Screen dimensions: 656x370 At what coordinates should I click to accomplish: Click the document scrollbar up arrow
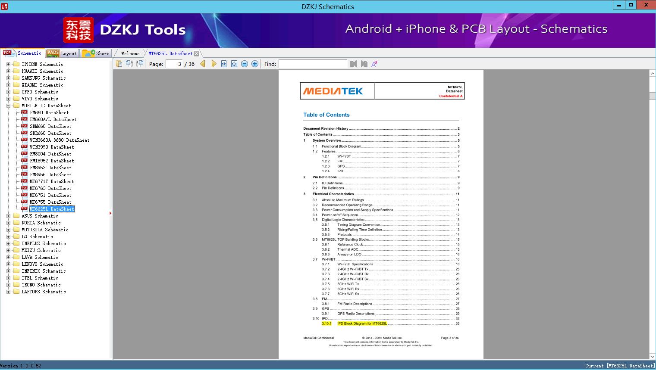click(x=653, y=74)
